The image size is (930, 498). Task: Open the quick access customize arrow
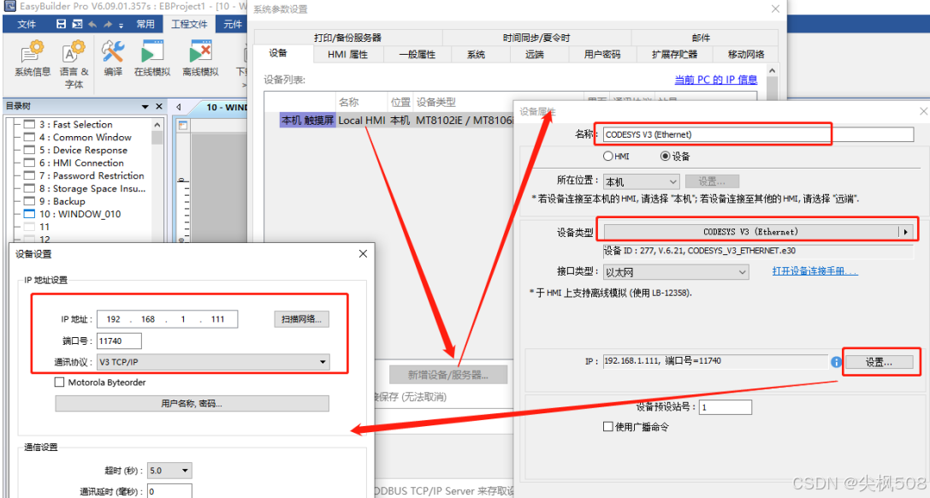[x=121, y=26]
